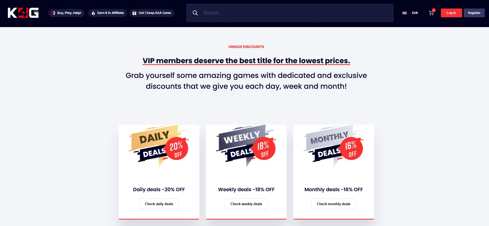This screenshot has width=489, height=226.
Task: Open the EUR currency selector
Action: [415, 13]
